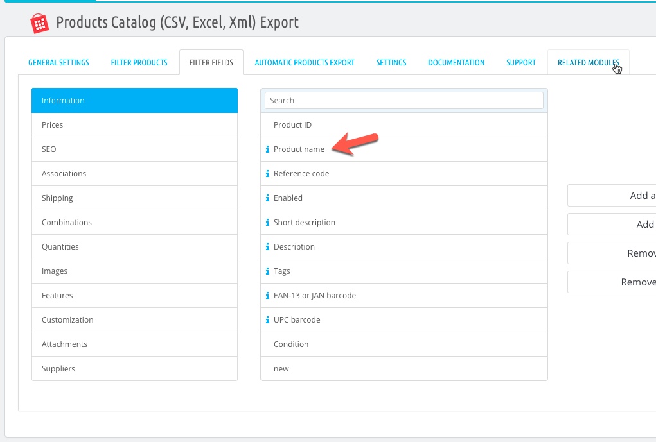Click info icon beside Short description
This screenshot has height=442, width=656.
tap(267, 222)
